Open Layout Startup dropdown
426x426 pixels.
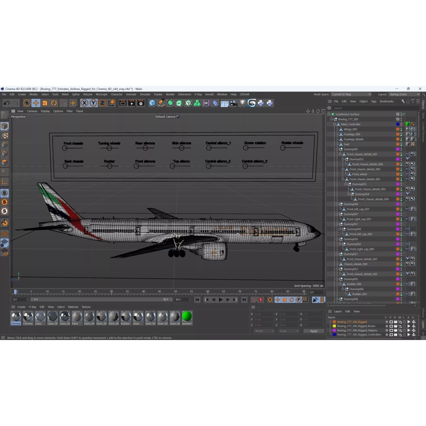404,94
